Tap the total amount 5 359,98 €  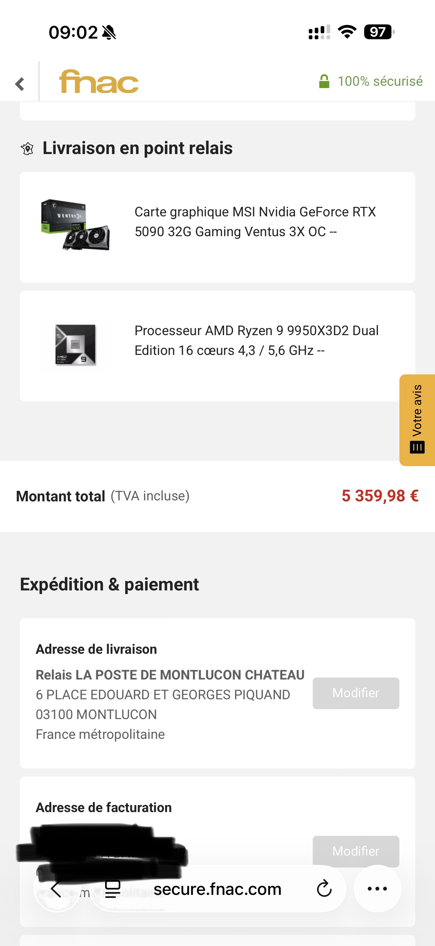tap(380, 496)
